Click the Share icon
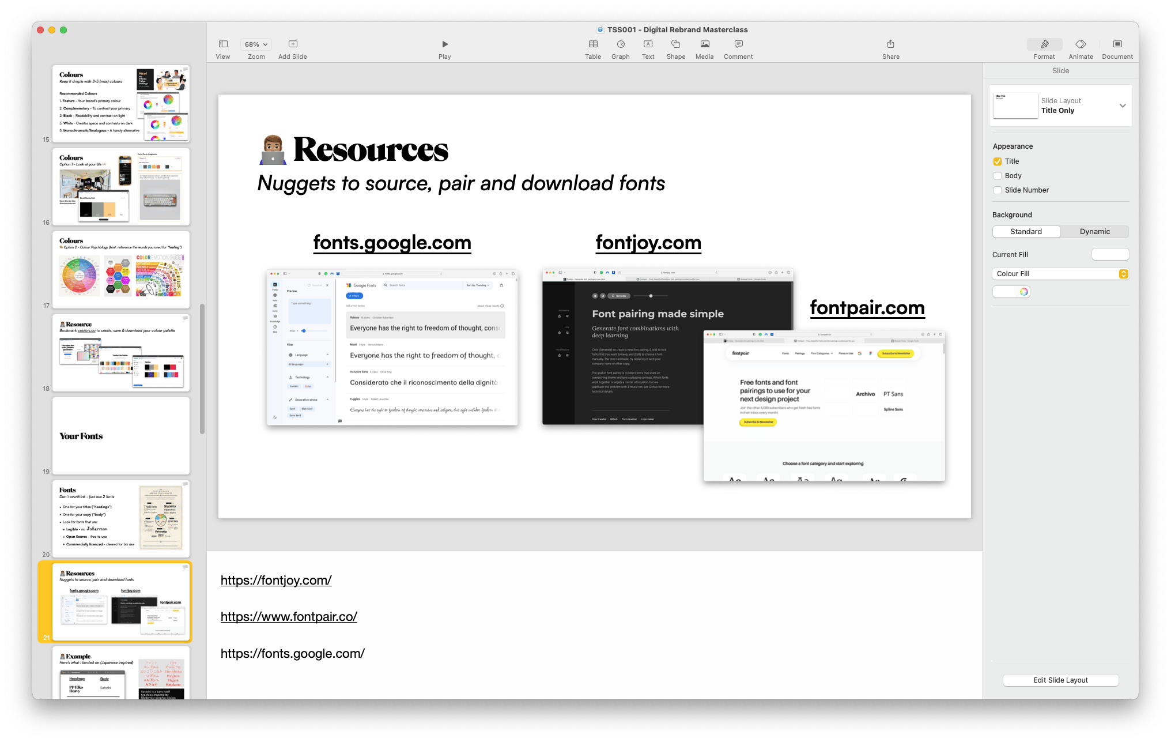Image resolution: width=1171 pixels, height=742 pixels. 891,44
